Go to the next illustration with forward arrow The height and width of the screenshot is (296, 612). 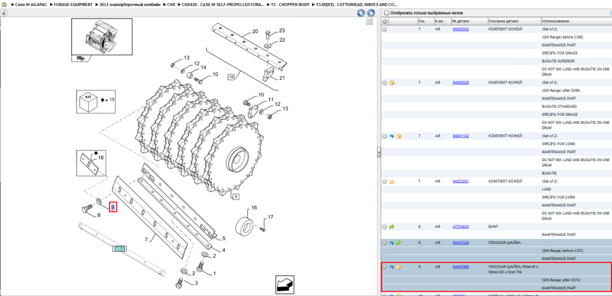371,13
